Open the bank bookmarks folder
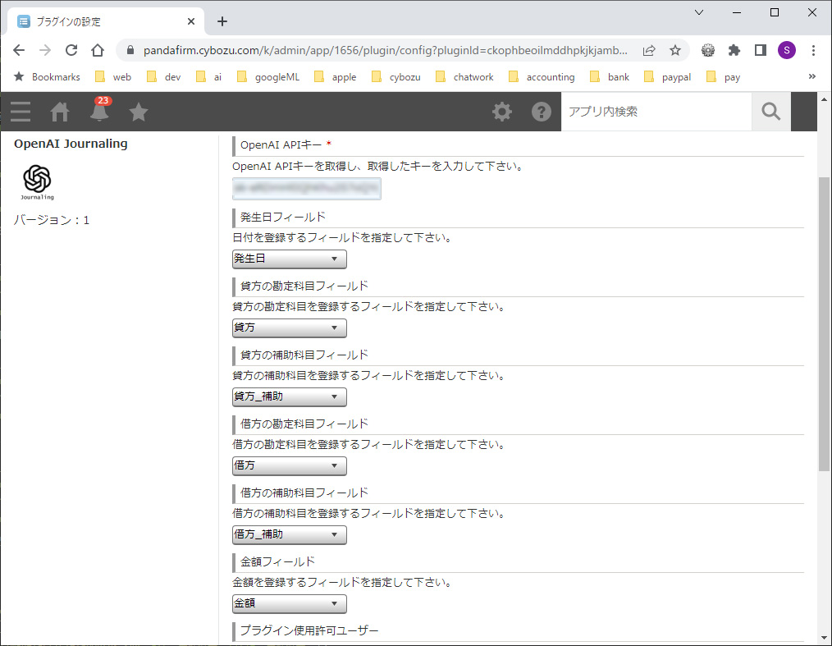Image resolution: width=832 pixels, height=646 pixels. 610,77
